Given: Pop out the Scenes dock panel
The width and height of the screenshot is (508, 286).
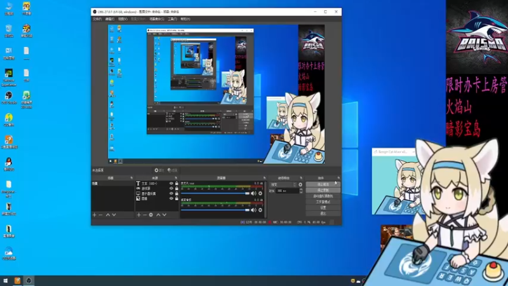Looking at the screenshot, I should (x=131, y=178).
